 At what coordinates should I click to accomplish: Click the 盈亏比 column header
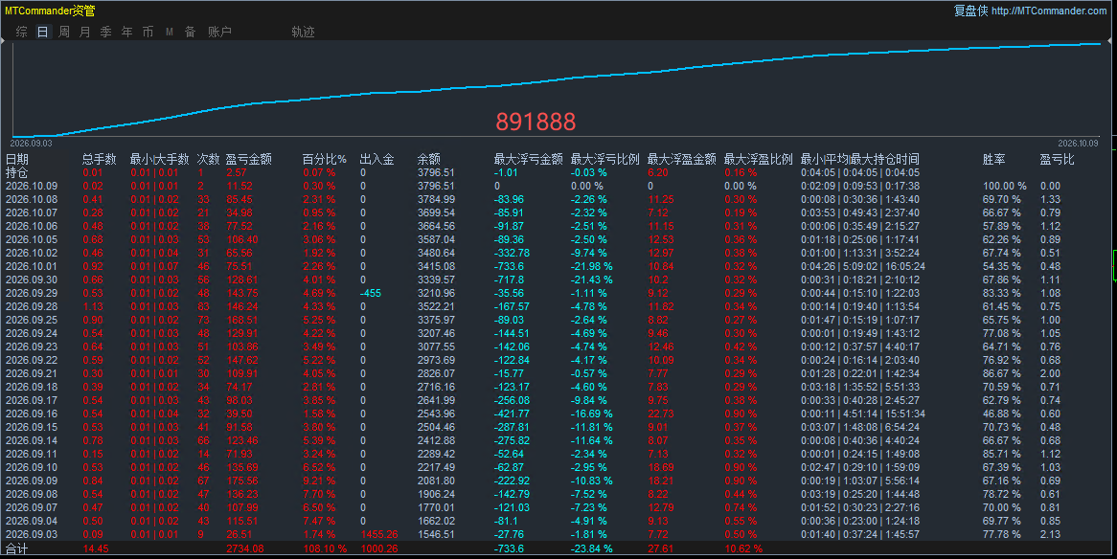pyautogui.click(x=1057, y=159)
